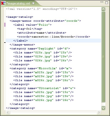This screenshot has height=116, width=110.
Task: Click the vertical scrollbar up arrow
Action: tap(103, 9)
